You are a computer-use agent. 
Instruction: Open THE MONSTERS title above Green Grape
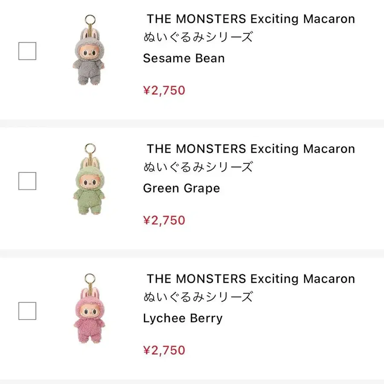click(250, 149)
